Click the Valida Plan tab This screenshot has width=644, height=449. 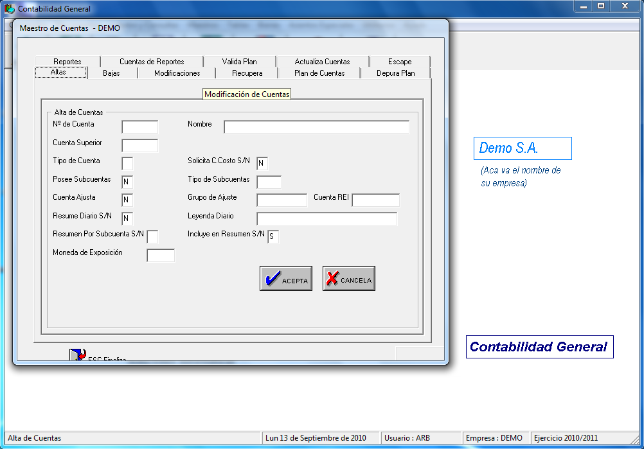tap(239, 62)
